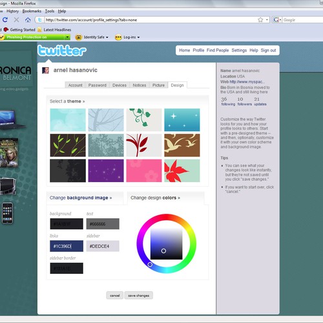Open the History menu
This screenshot has width=323, height=323.
pyautogui.click(x=12, y=11)
